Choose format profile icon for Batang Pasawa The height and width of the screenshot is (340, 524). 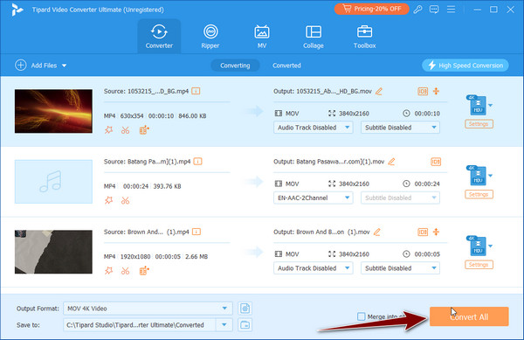pos(477,176)
